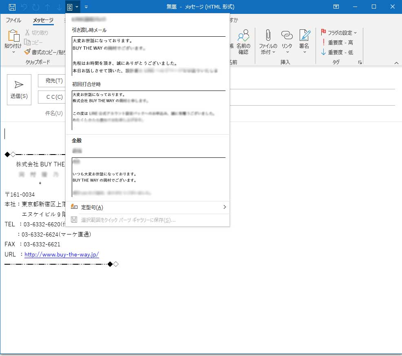
Task: Click the 件名 subject input field
Action: click(312, 113)
